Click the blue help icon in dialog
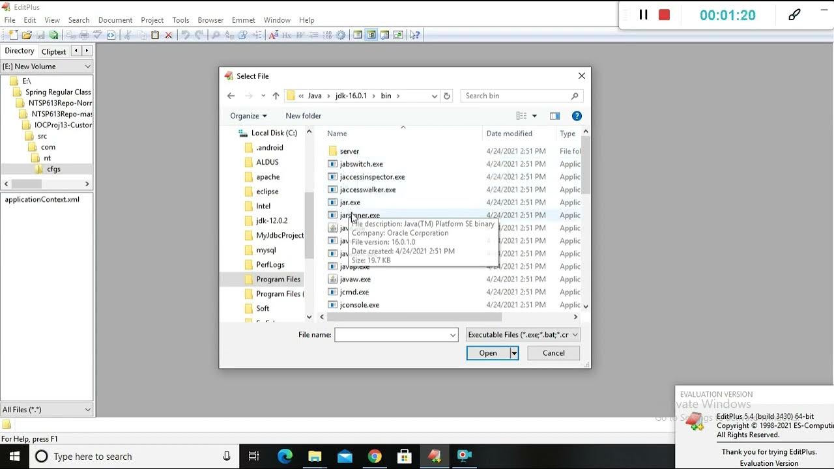Screen dimensions: 834x469 click(x=577, y=116)
